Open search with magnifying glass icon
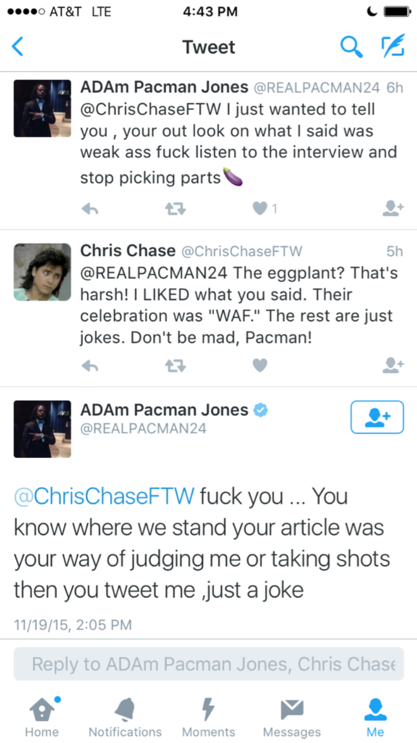417x743 pixels. tap(351, 47)
